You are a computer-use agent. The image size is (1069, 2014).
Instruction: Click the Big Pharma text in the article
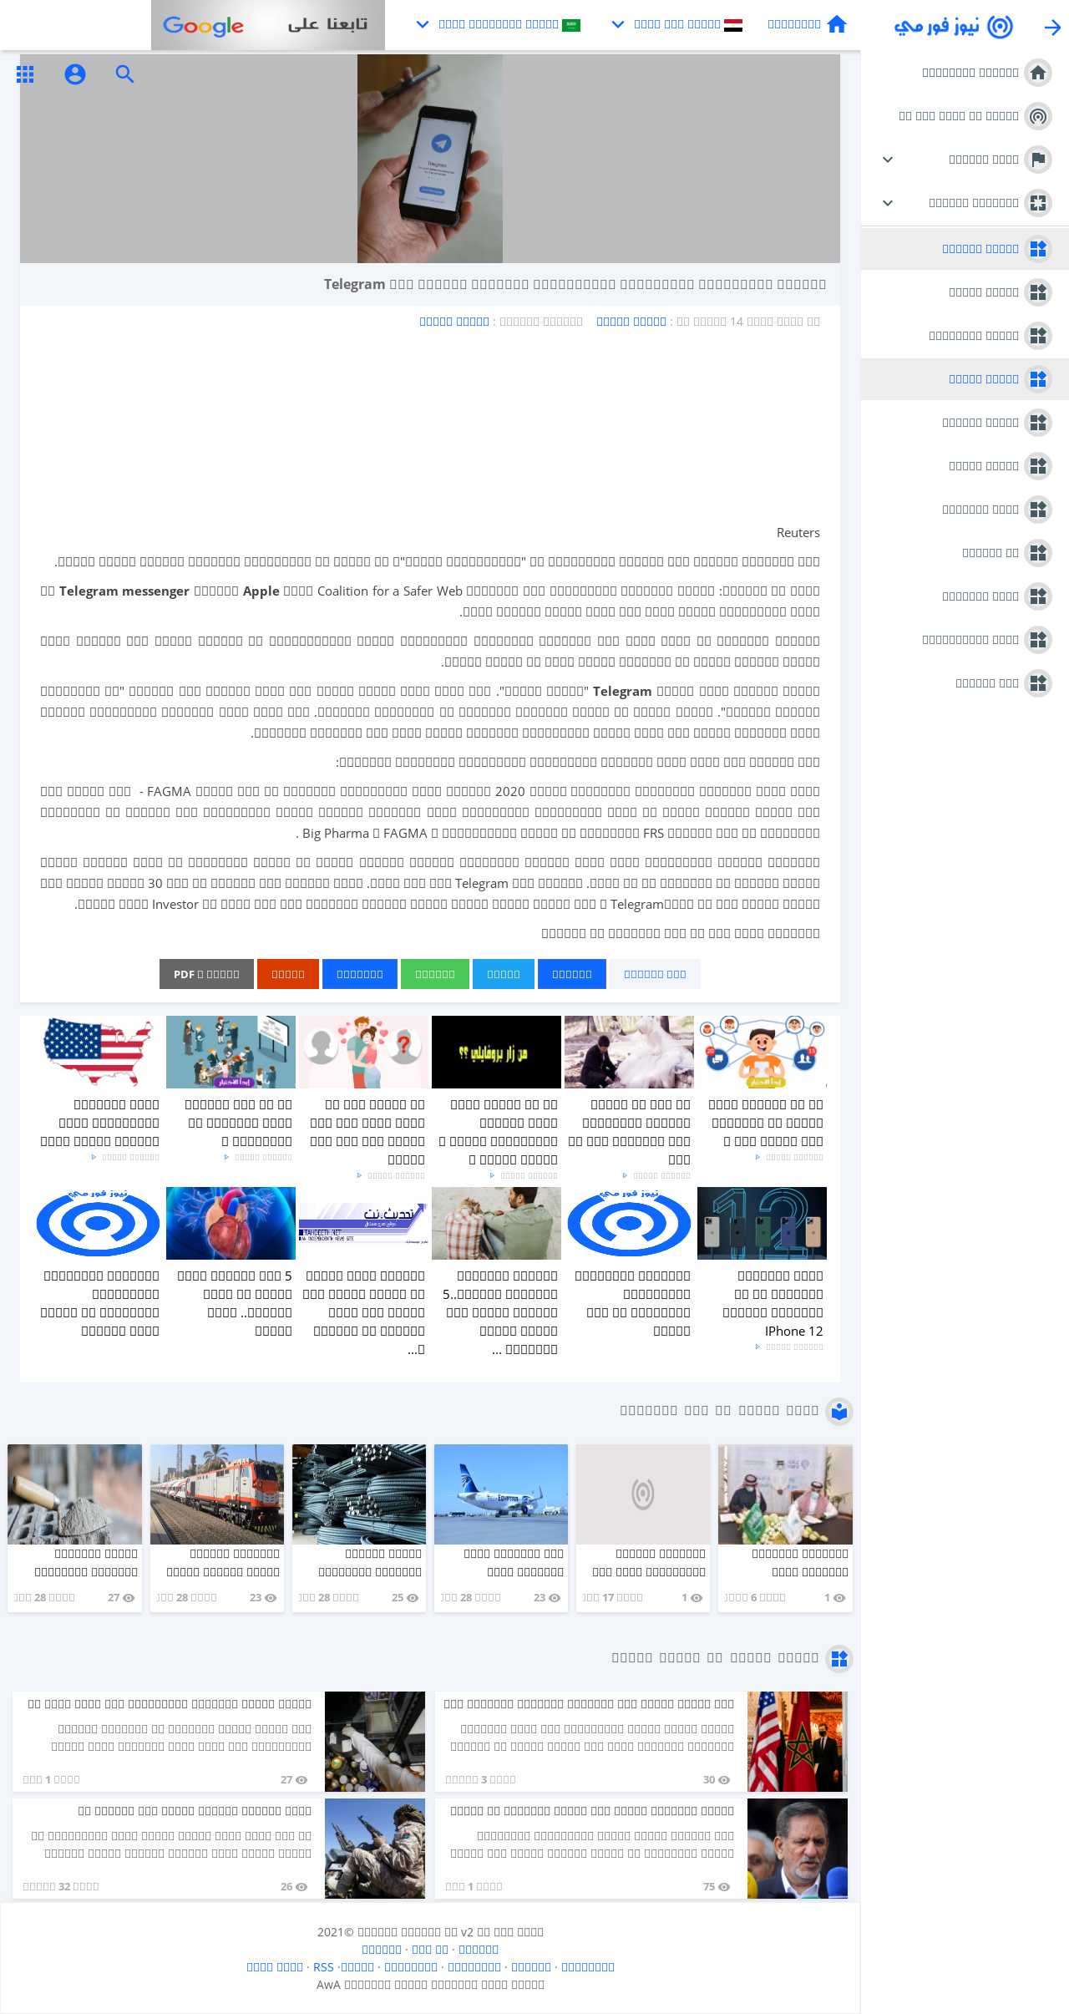click(336, 834)
